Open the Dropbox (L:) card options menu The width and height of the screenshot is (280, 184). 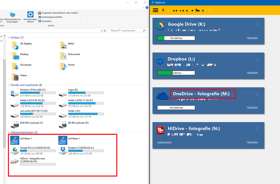pos(257,59)
